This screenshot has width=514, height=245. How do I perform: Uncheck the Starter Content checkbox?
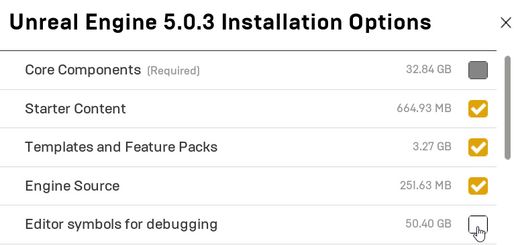[x=478, y=109]
